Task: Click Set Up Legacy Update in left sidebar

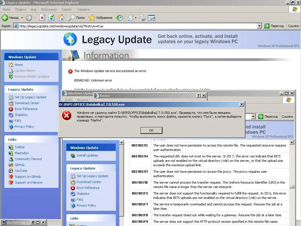Action: coord(30,97)
